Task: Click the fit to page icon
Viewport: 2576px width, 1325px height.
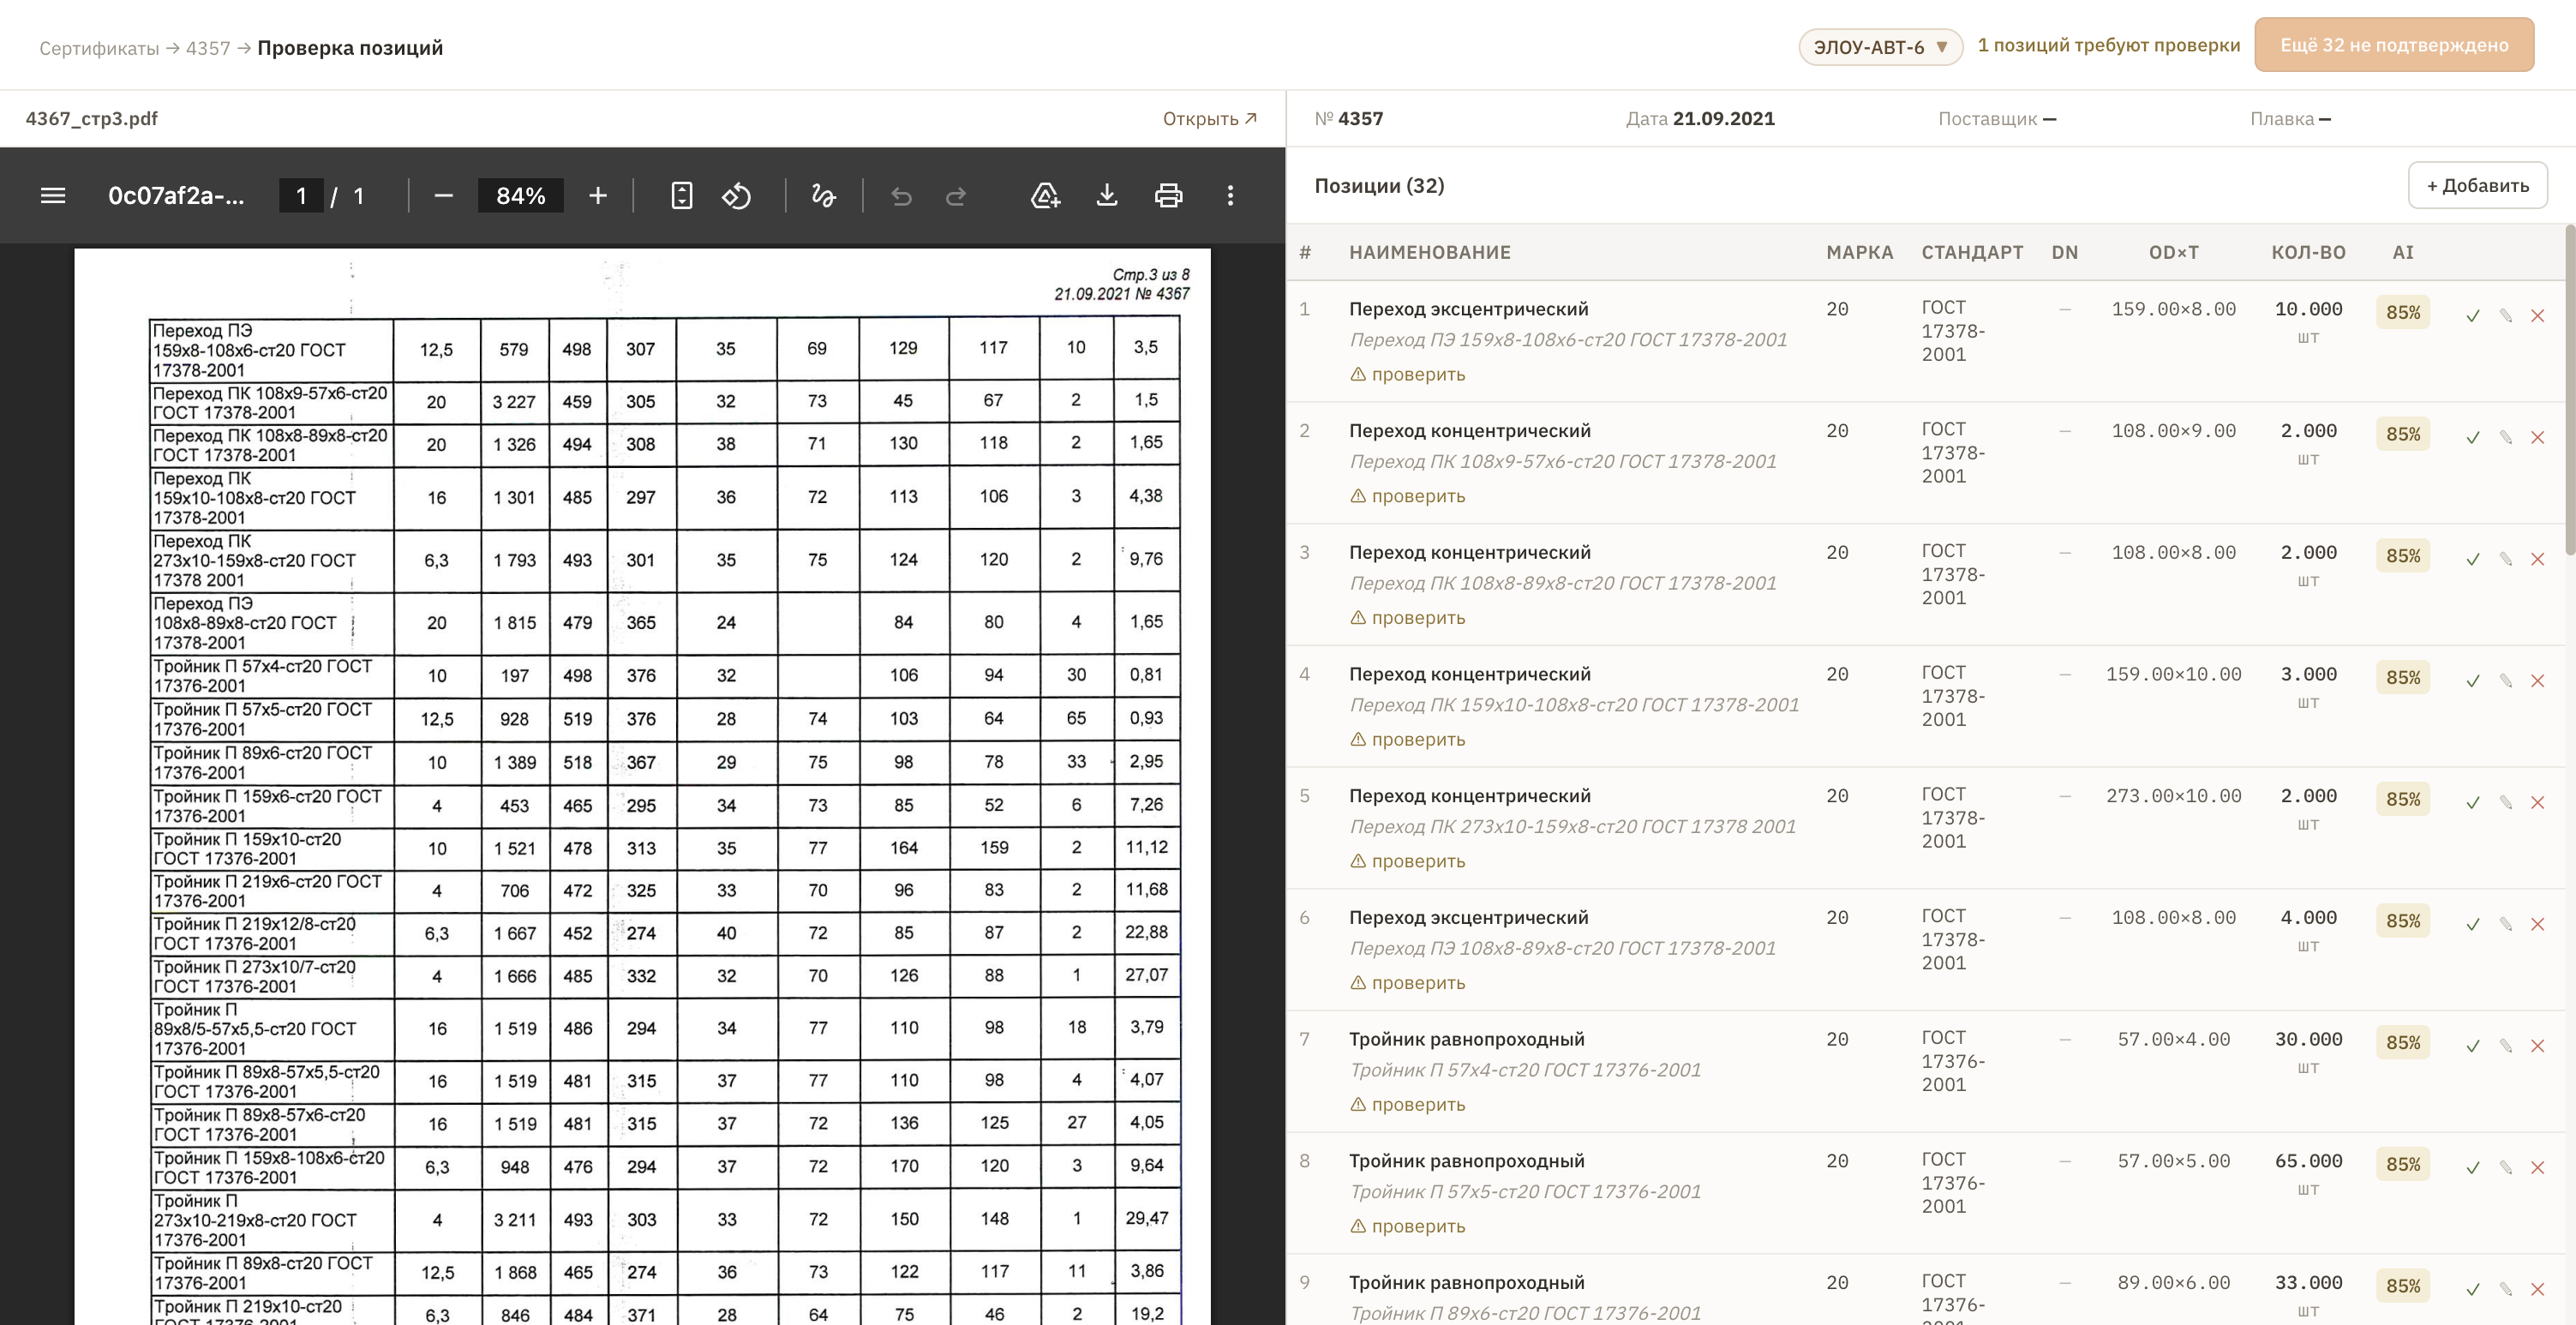Action: pos(681,195)
